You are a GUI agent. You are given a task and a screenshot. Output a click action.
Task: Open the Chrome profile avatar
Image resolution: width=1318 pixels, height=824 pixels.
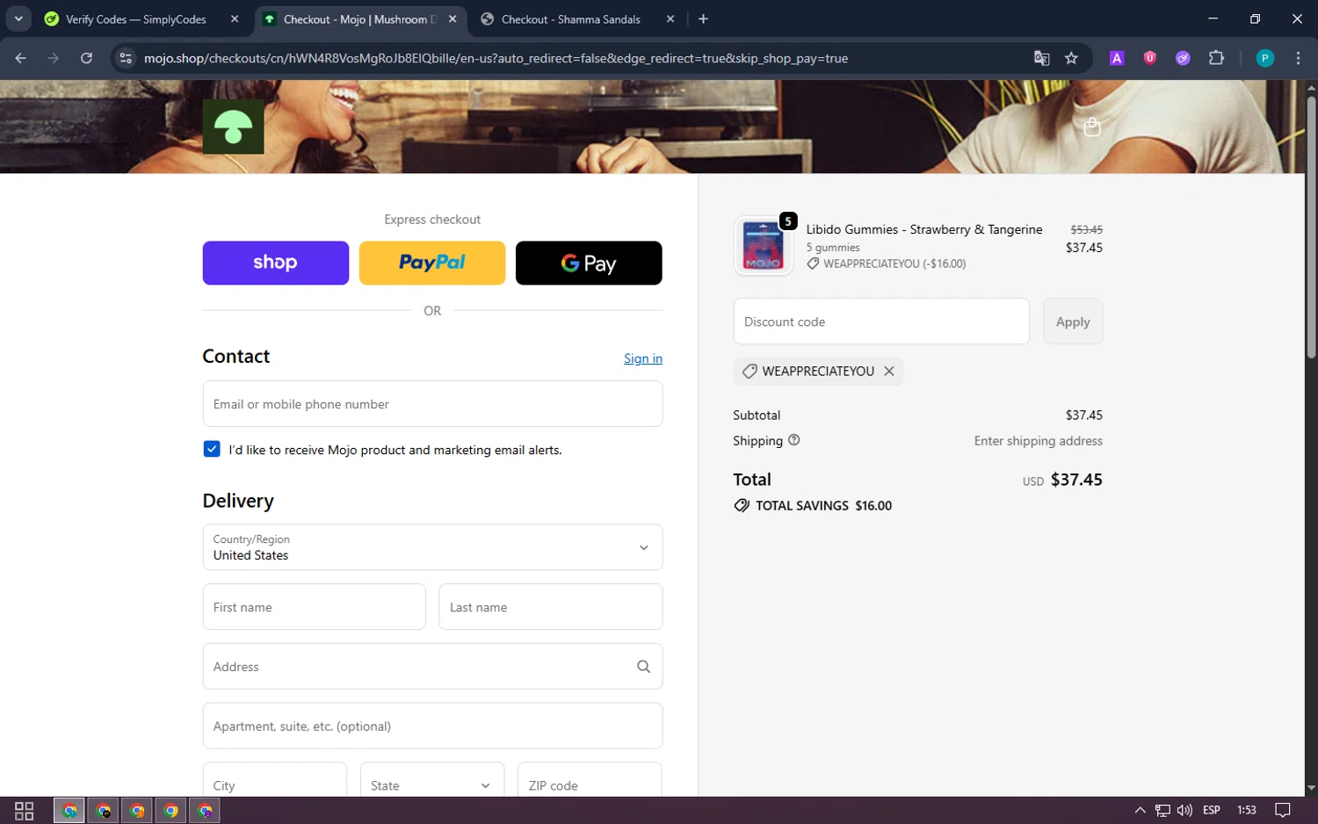[1265, 58]
